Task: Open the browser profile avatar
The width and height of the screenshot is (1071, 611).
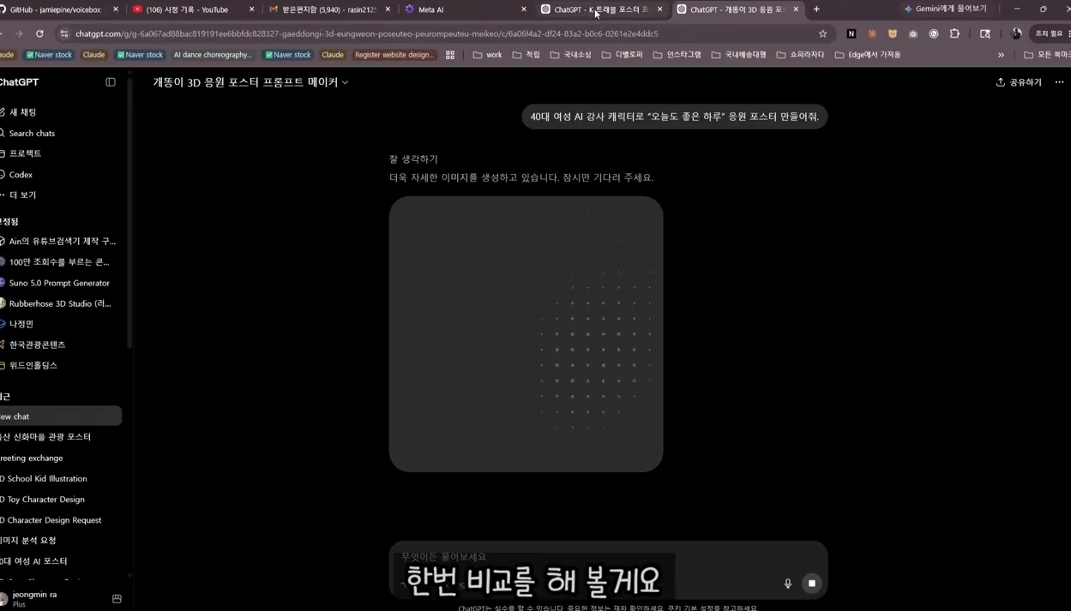Action: click(1016, 33)
